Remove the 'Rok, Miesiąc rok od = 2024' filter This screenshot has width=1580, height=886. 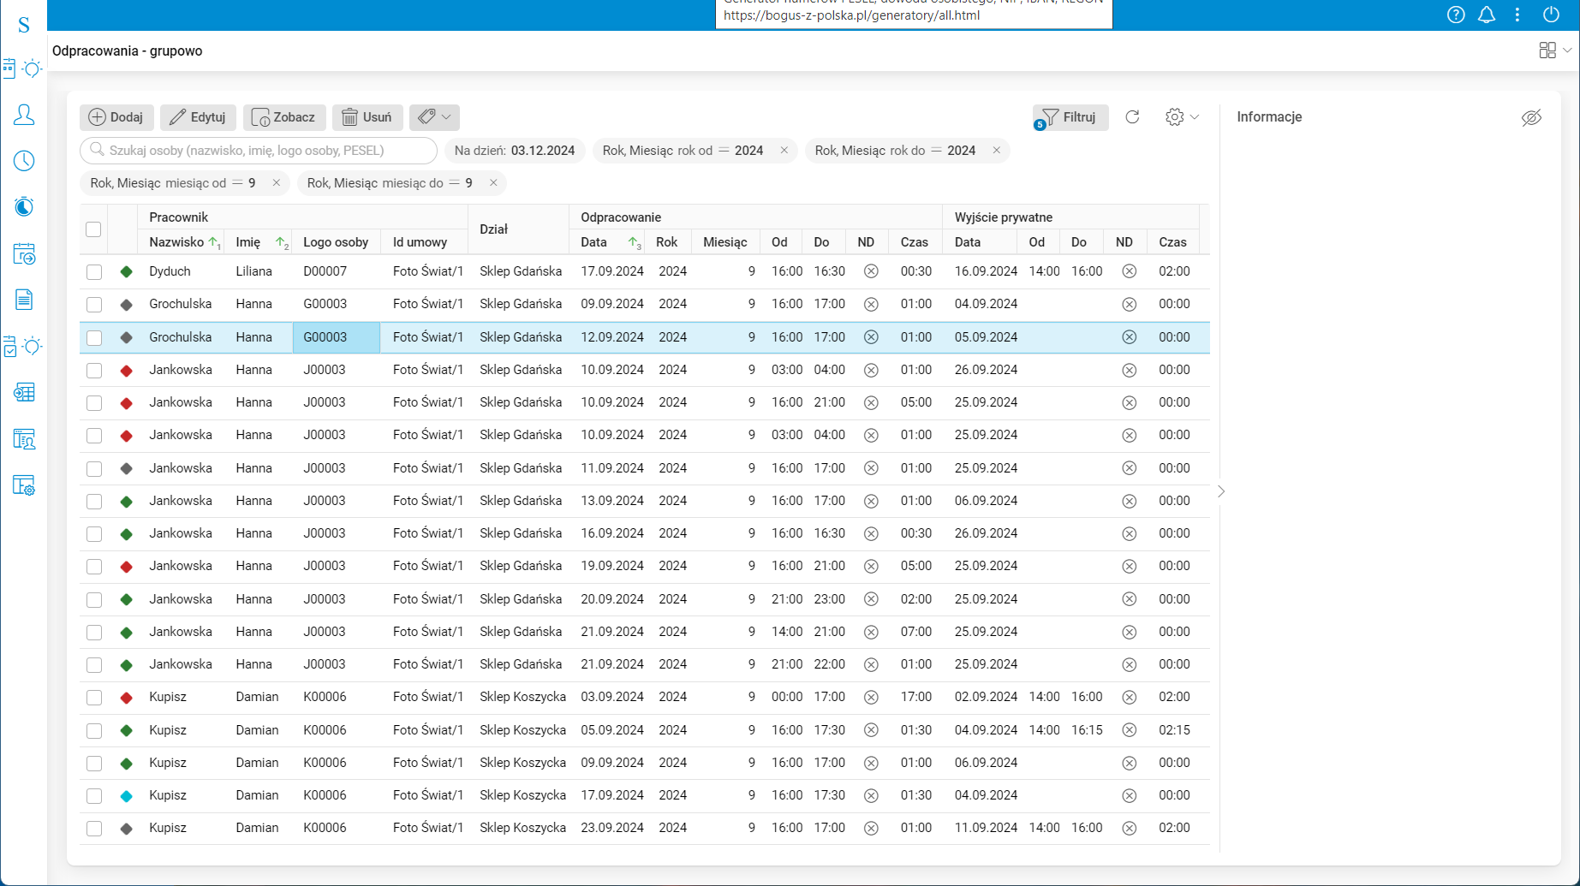coord(784,151)
